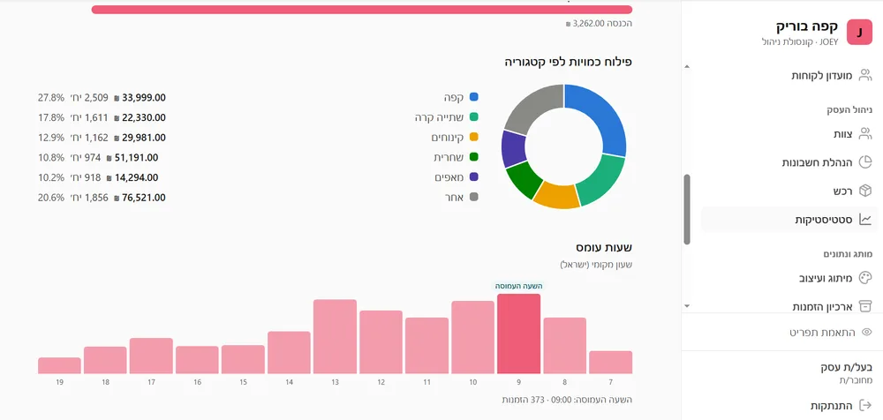Click the hour 11 bar
The height and width of the screenshot is (420, 883).
click(x=426, y=346)
